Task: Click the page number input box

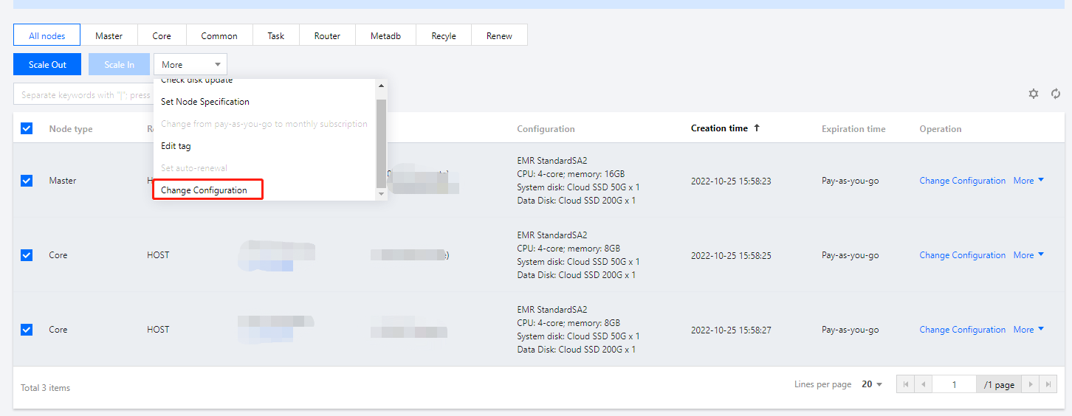Action: [954, 384]
